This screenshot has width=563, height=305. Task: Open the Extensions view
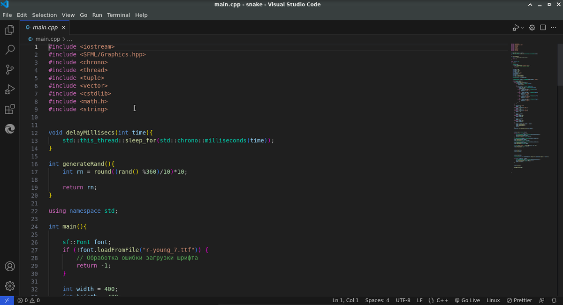(10, 109)
